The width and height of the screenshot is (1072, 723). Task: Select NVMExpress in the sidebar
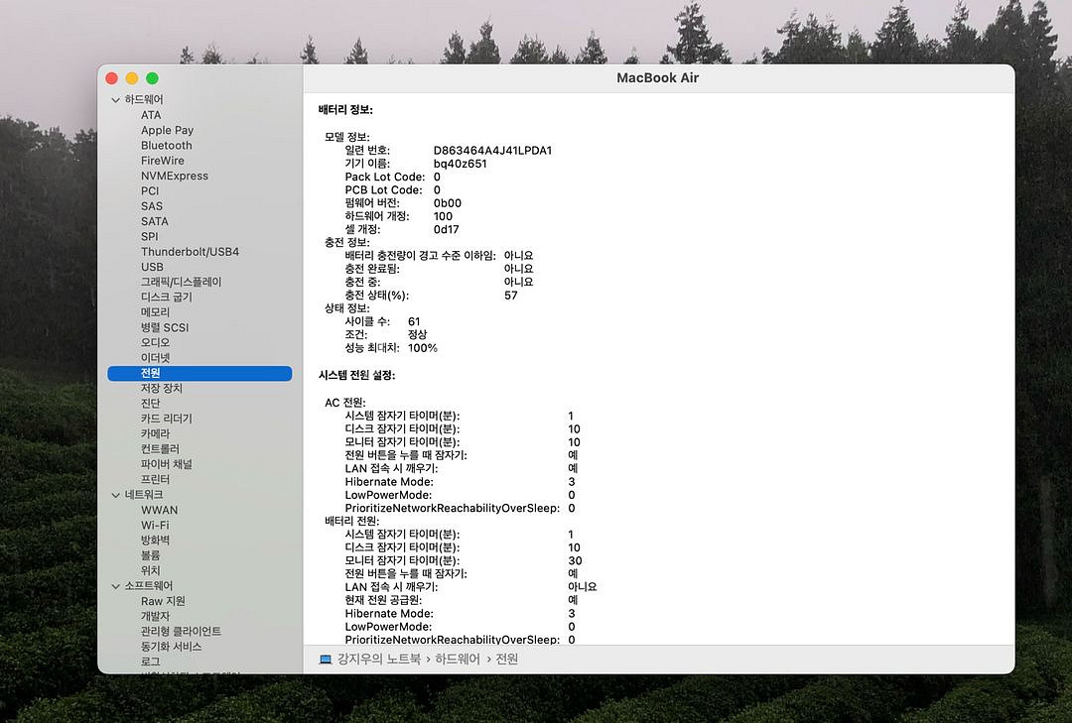[174, 176]
